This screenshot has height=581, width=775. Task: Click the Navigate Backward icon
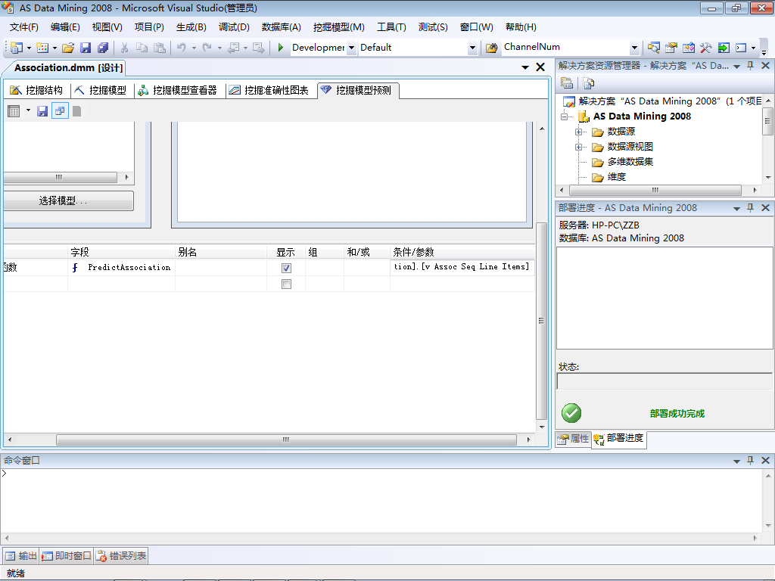(x=233, y=48)
